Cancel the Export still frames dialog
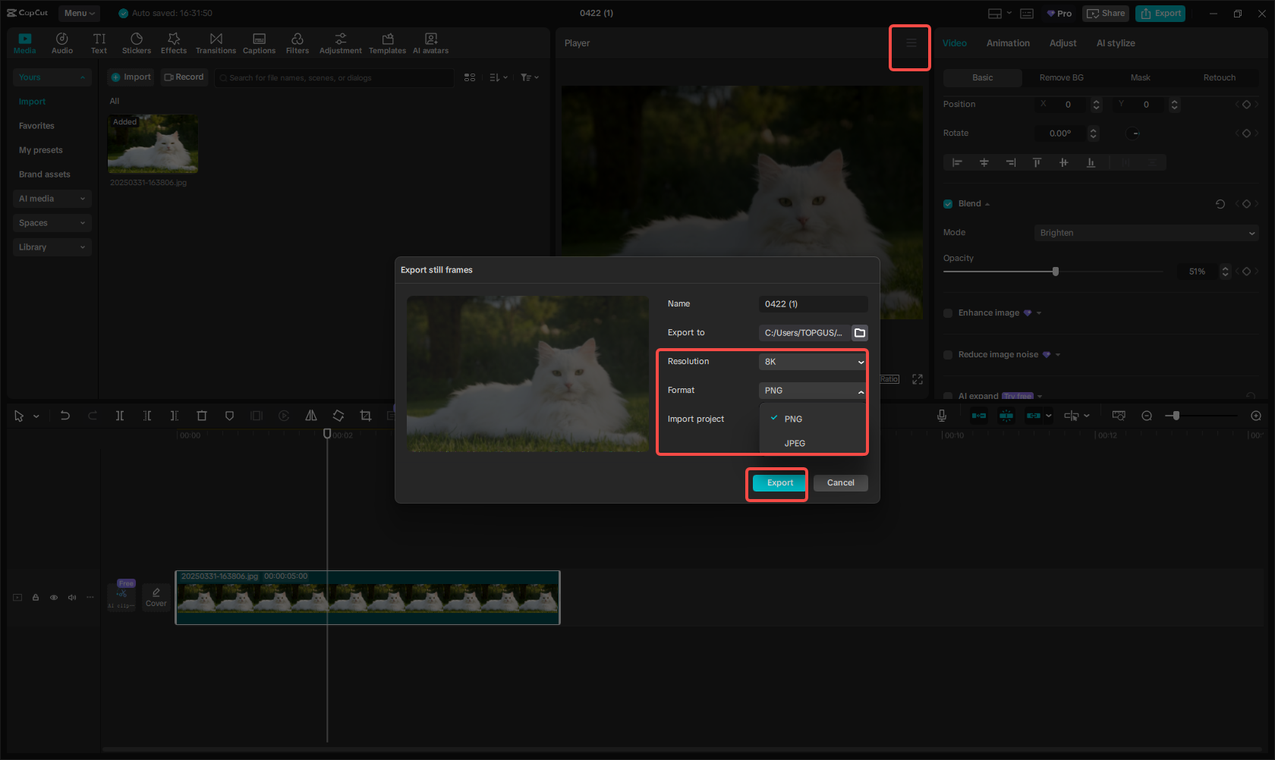1275x760 pixels. pyautogui.click(x=840, y=483)
